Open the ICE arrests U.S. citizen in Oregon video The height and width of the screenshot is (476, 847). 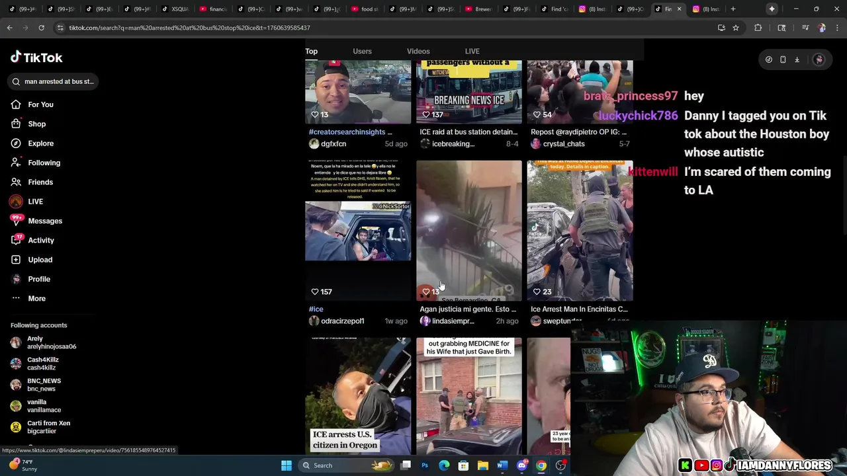pyautogui.click(x=358, y=395)
